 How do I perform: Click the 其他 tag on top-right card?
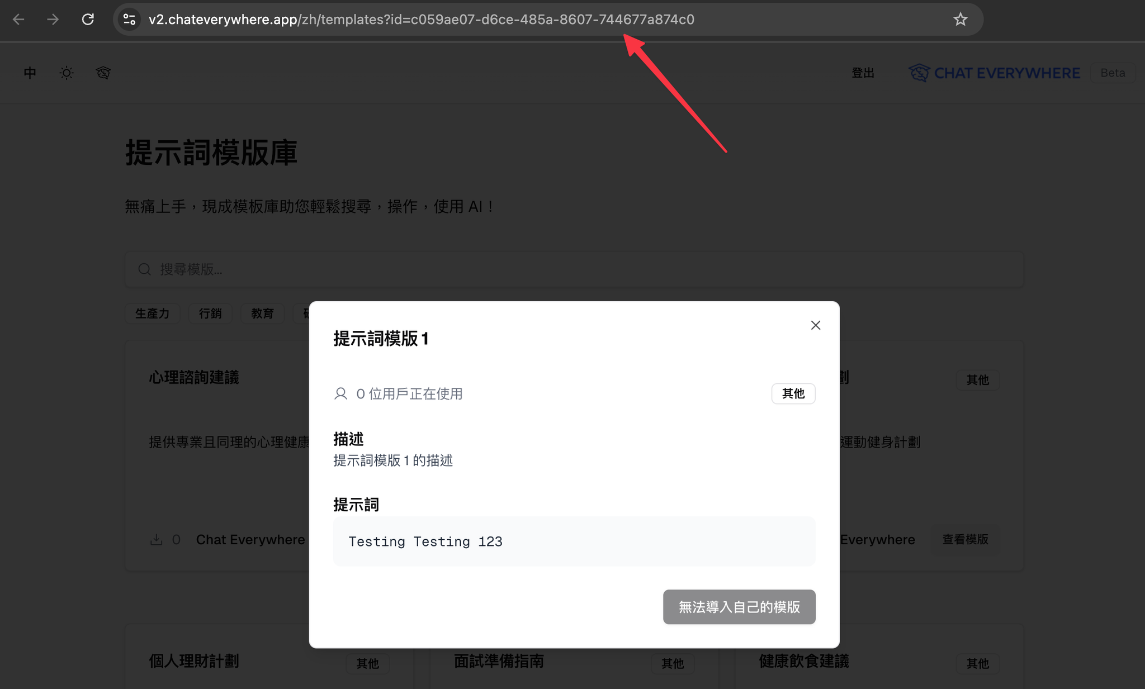978,380
